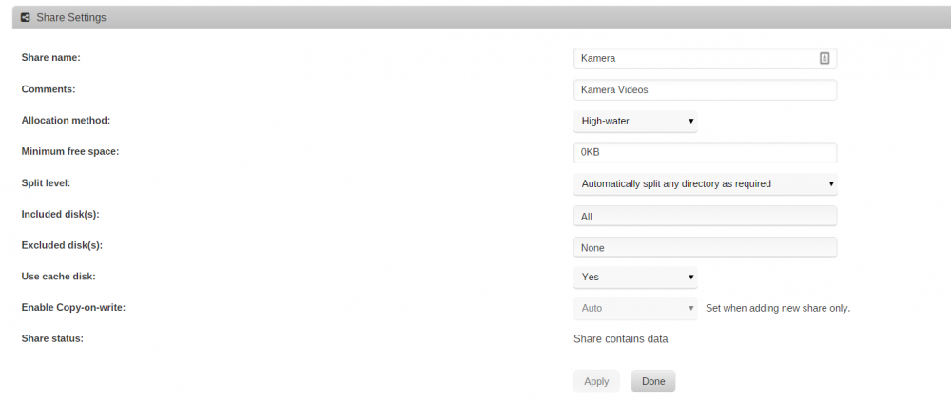Click 'Set when adding new share only.' note

(778, 308)
